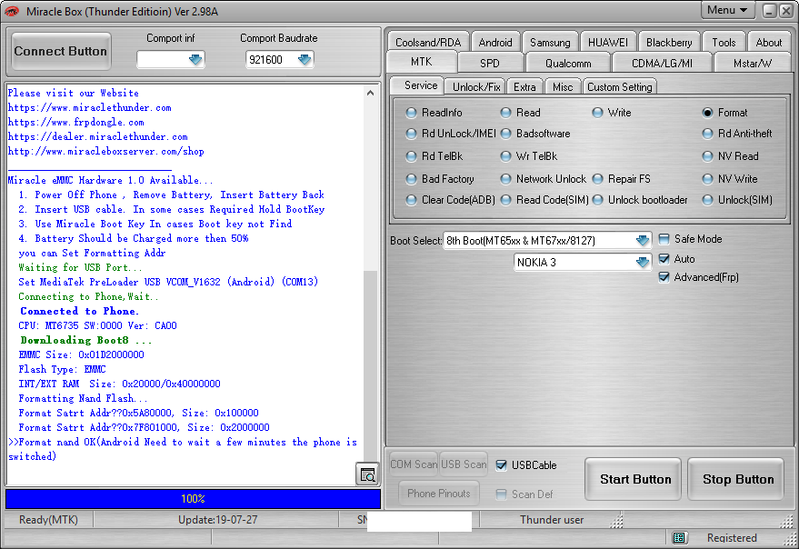Click the status bar table icon near Registered
Viewport: 799px width, 549px height.
[679, 537]
